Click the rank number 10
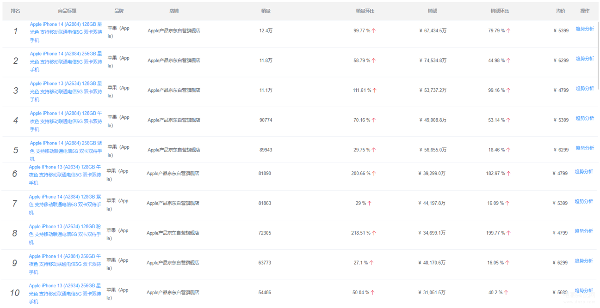Viewport: 600px width, 308px height. tap(15, 293)
